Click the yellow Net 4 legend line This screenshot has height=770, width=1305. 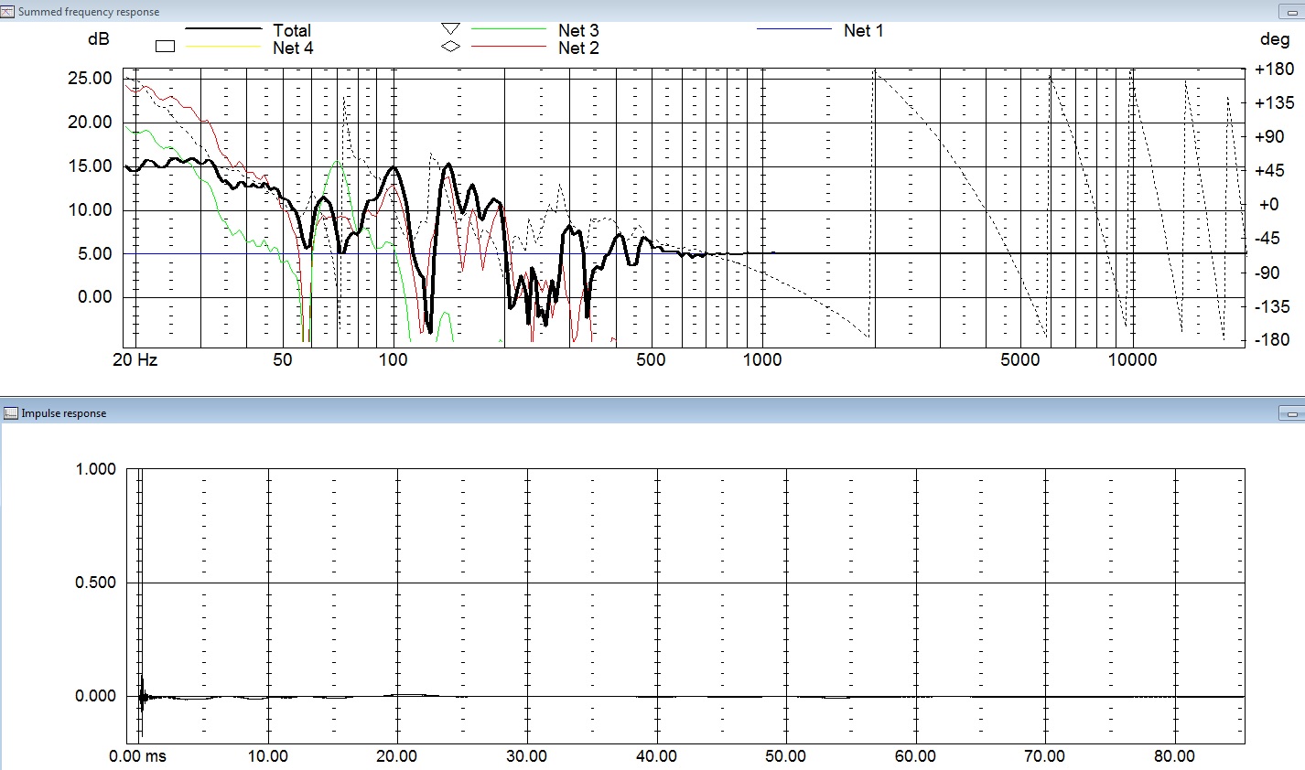coord(223,48)
